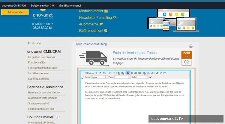Image resolution: width=225 pixels, height=124 pixels.
Task: Click the delivery truck thumbnail
Action: [93, 59]
